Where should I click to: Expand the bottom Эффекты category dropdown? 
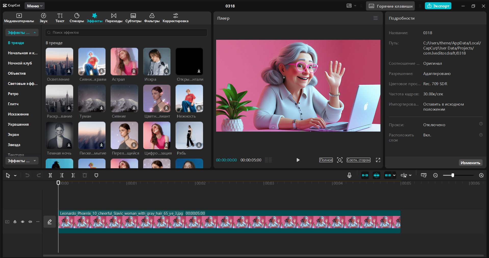22,161
